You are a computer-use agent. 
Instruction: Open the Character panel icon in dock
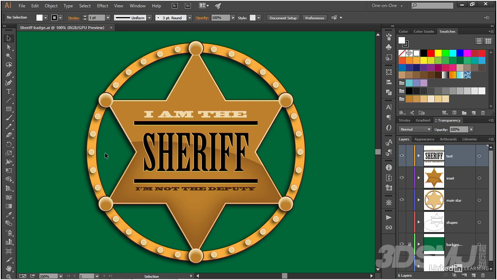[389, 107]
